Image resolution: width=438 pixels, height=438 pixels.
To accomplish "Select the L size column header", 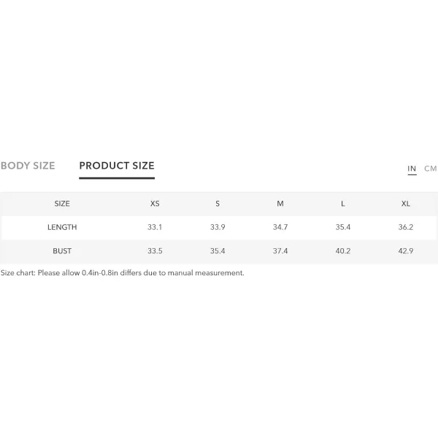I will [343, 204].
